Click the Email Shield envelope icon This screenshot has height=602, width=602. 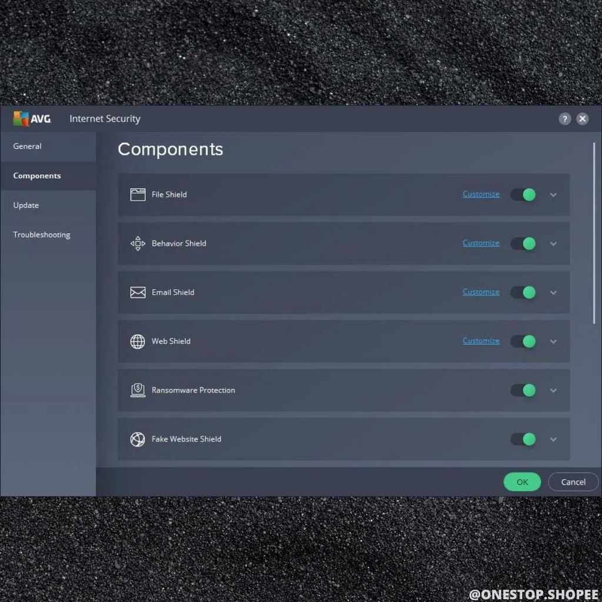(x=138, y=293)
